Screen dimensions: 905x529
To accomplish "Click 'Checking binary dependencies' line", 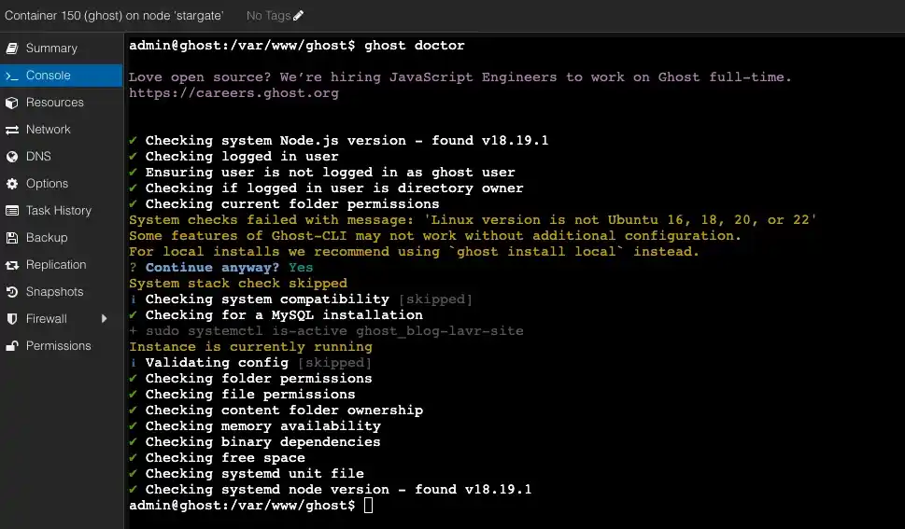I will 255,442.
